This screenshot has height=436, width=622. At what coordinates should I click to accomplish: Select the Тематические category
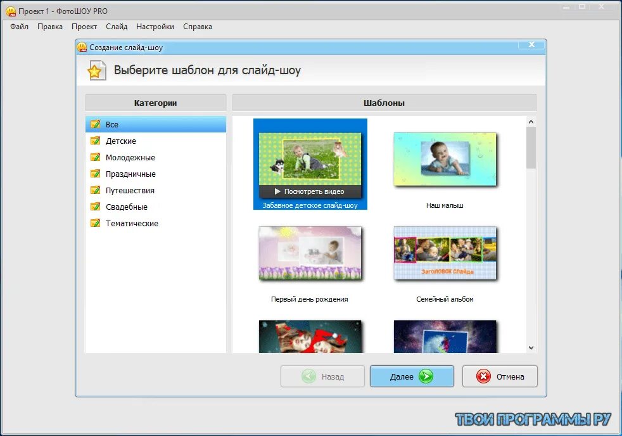click(x=156, y=223)
